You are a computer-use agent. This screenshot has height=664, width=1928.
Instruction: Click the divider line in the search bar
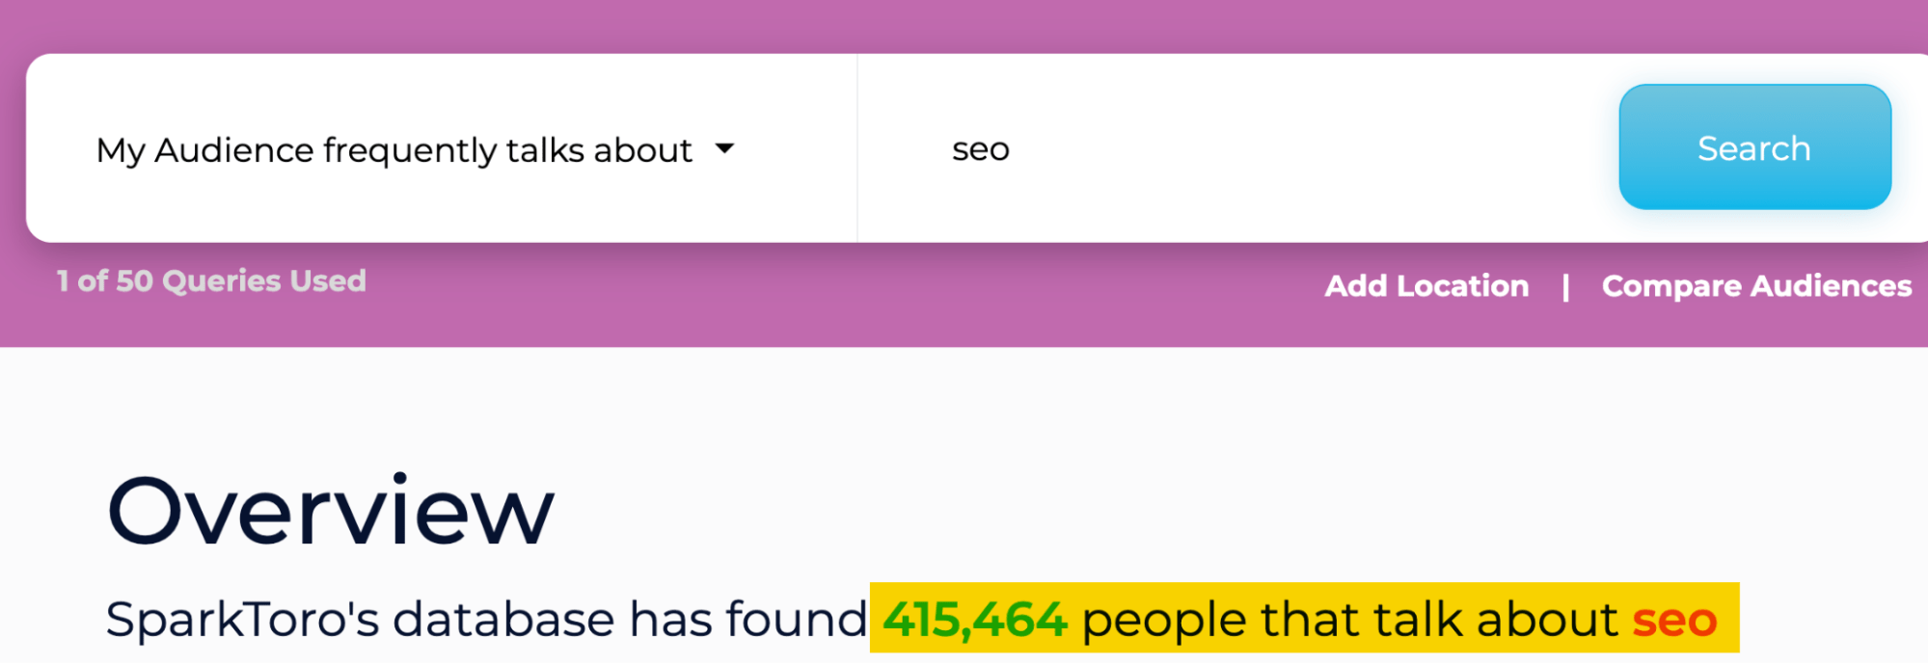[x=859, y=148]
